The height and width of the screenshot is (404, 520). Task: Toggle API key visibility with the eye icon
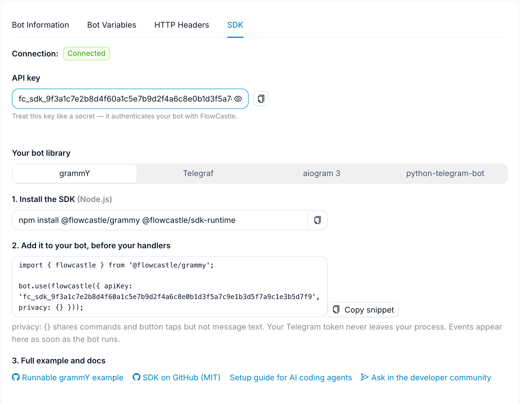(238, 99)
